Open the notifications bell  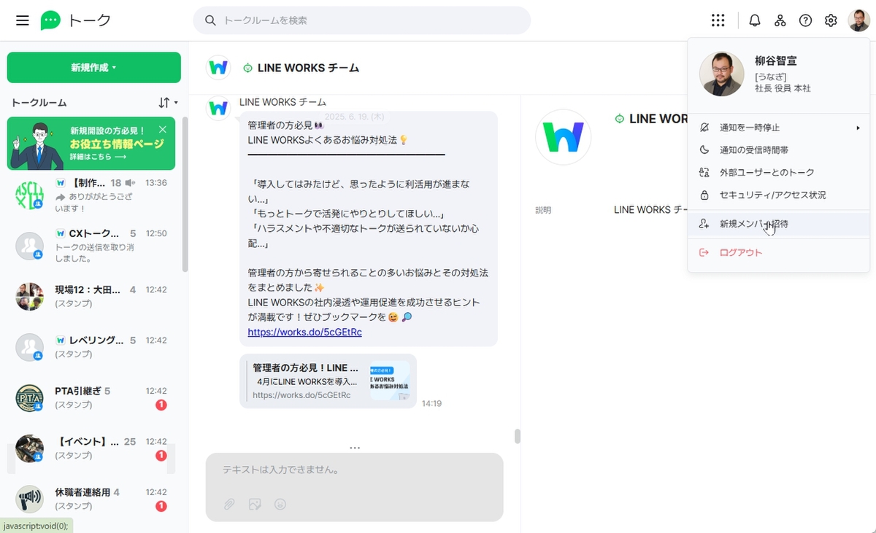click(755, 20)
